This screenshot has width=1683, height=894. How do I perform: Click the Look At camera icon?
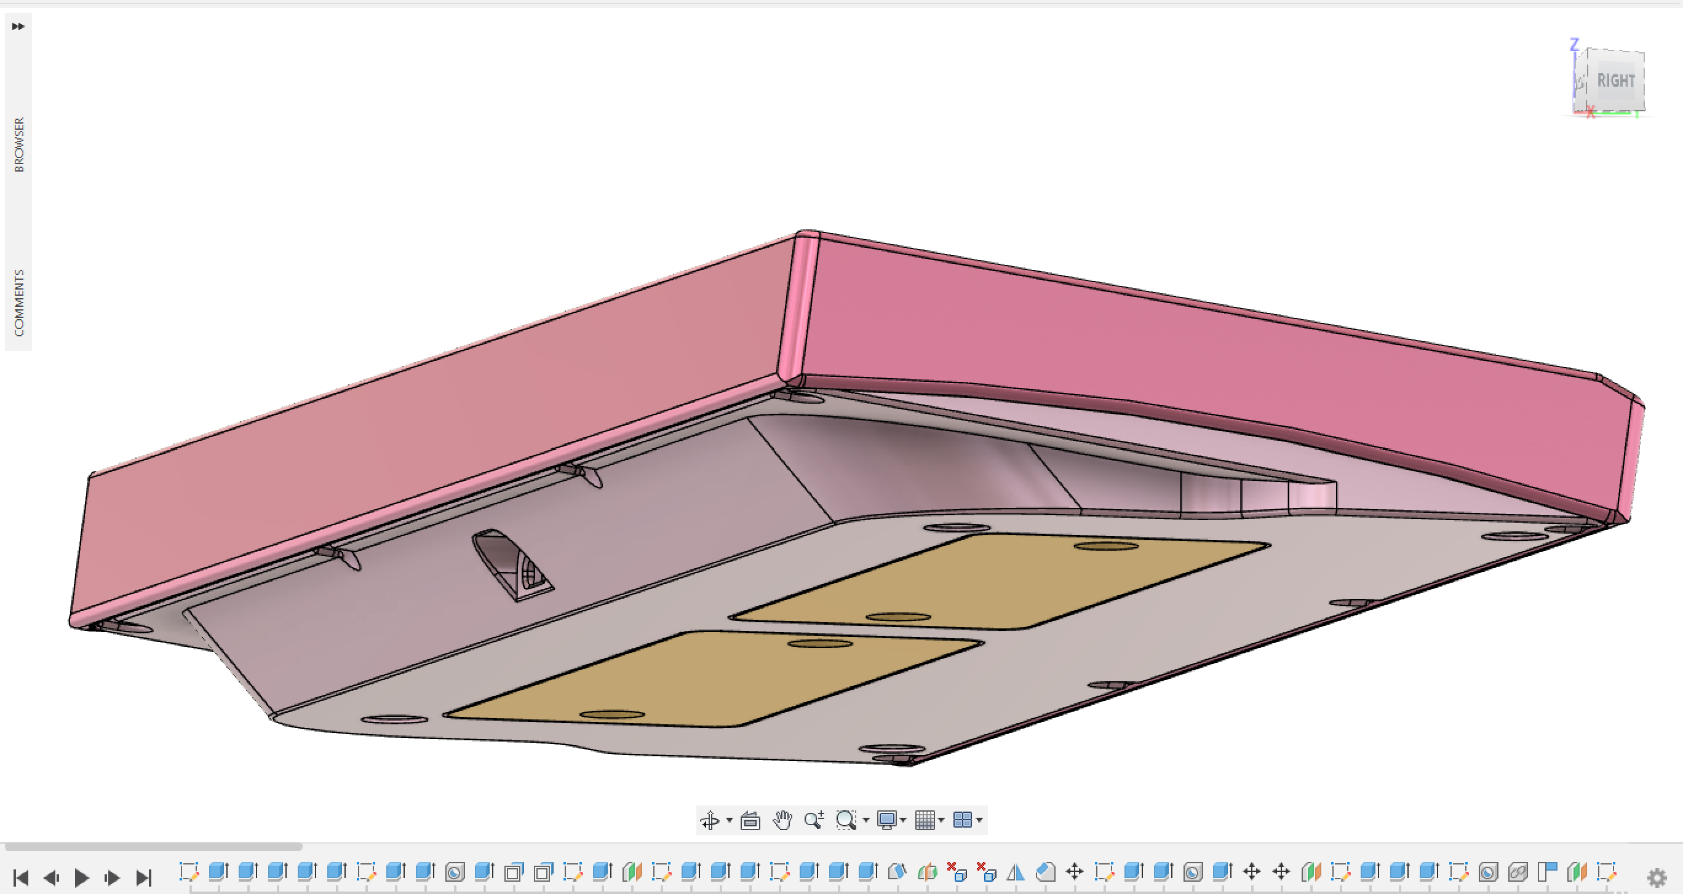coord(750,820)
